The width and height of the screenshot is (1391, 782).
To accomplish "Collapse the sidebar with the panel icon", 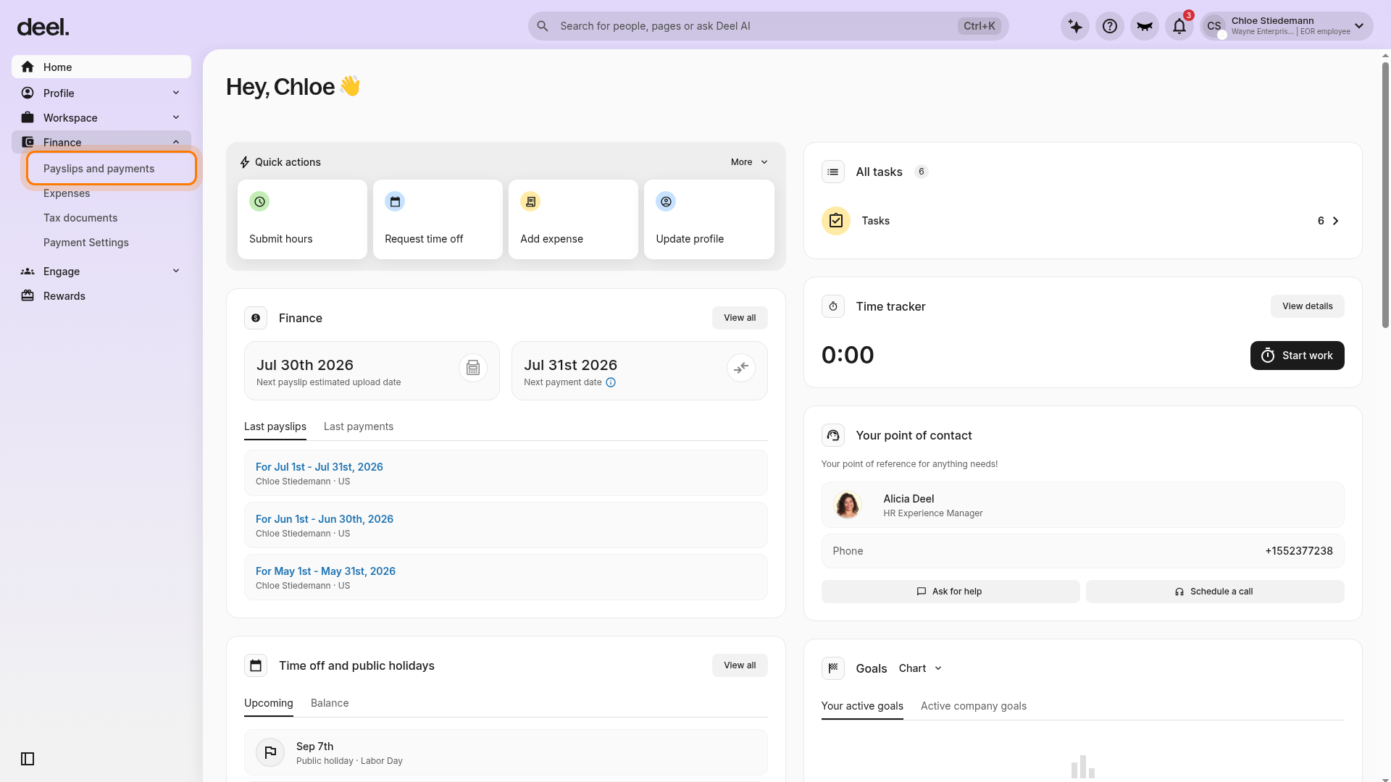I will (28, 759).
